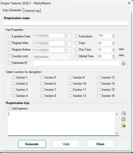Enable Section 15 checkbox
Viewport: 133px width, 153px height.
[x=99, y=89]
